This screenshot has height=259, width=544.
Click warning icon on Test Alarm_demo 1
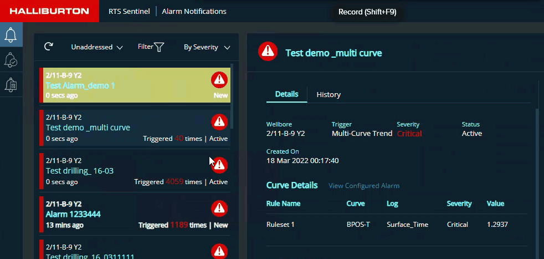pyautogui.click(x=219, y=80)
